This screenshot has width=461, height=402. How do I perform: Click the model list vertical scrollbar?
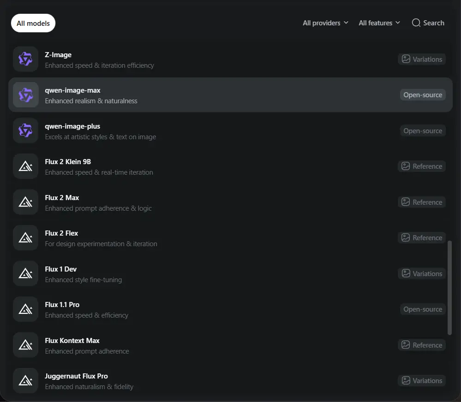(x=449, y=288)
